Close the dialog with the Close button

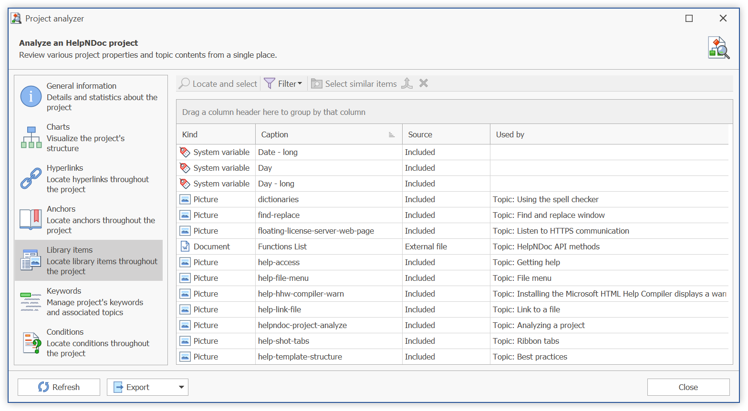pos(688,387)
